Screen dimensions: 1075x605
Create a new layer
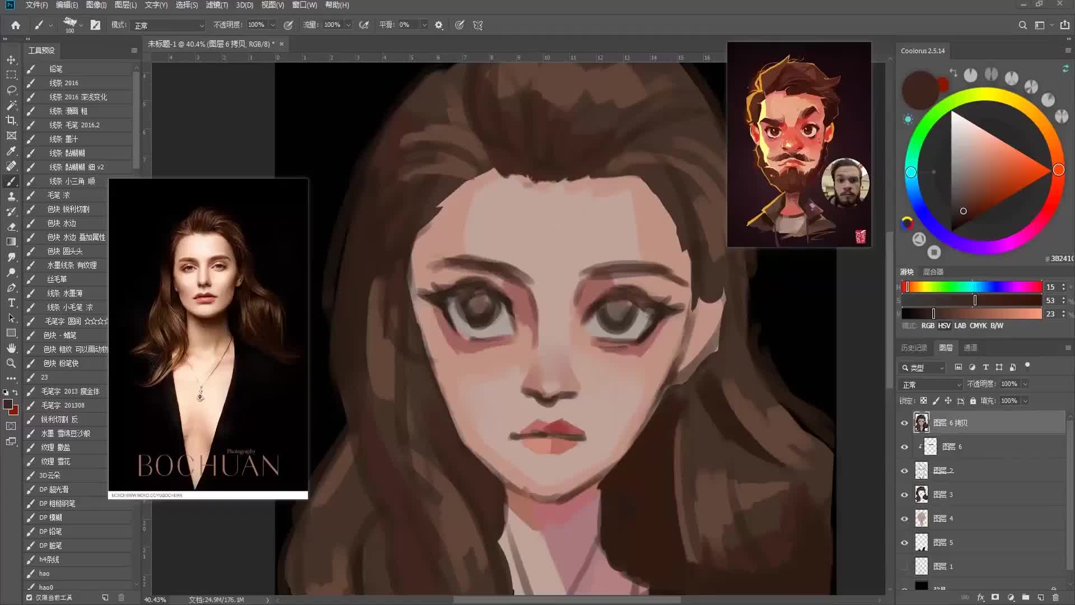pyautogui.click(x=1040, y=598)
